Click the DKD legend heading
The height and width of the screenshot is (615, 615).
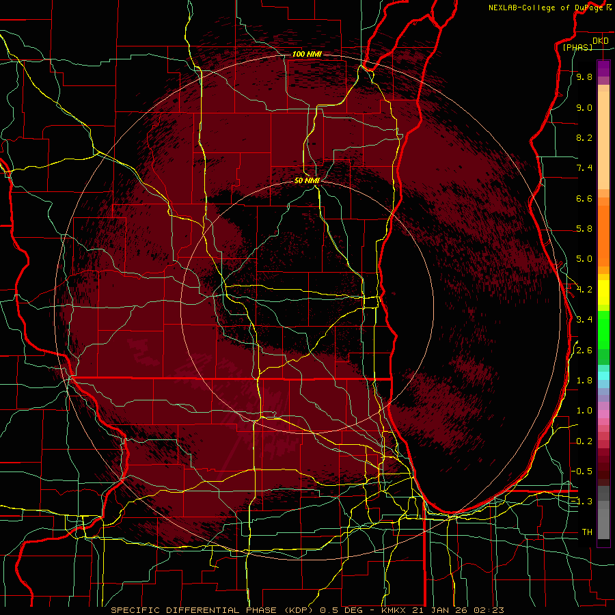tap(600, 40)
